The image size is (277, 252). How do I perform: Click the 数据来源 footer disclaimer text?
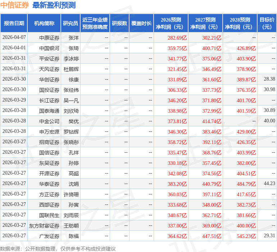coord(58,248)
